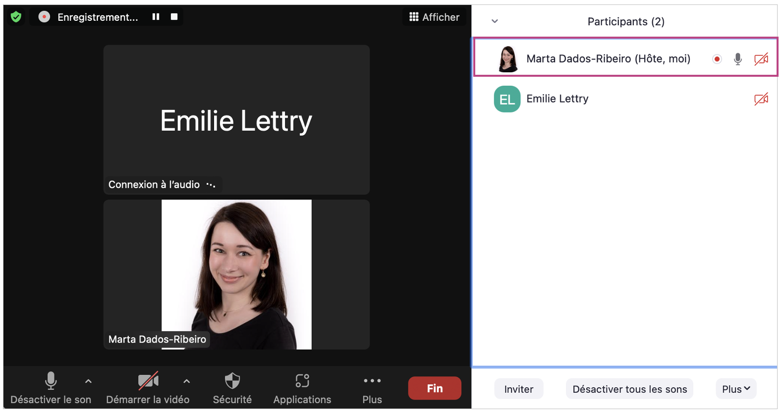Open the Sécurité shield menu
This screenshot has height=414, width=784.
232,388
